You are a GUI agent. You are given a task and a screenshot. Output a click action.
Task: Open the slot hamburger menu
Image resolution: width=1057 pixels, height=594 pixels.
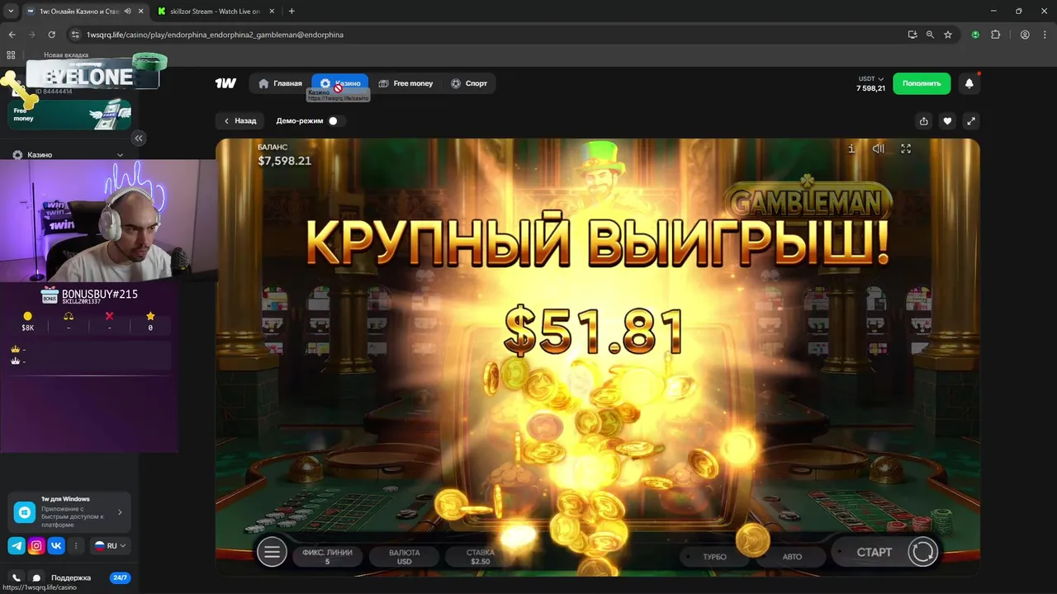(272, 552)
